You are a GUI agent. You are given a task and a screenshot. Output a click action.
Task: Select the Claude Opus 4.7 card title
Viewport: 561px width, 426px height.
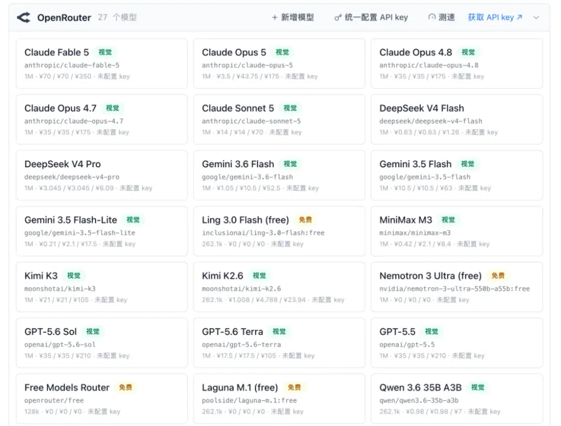[x=60, y=108]
